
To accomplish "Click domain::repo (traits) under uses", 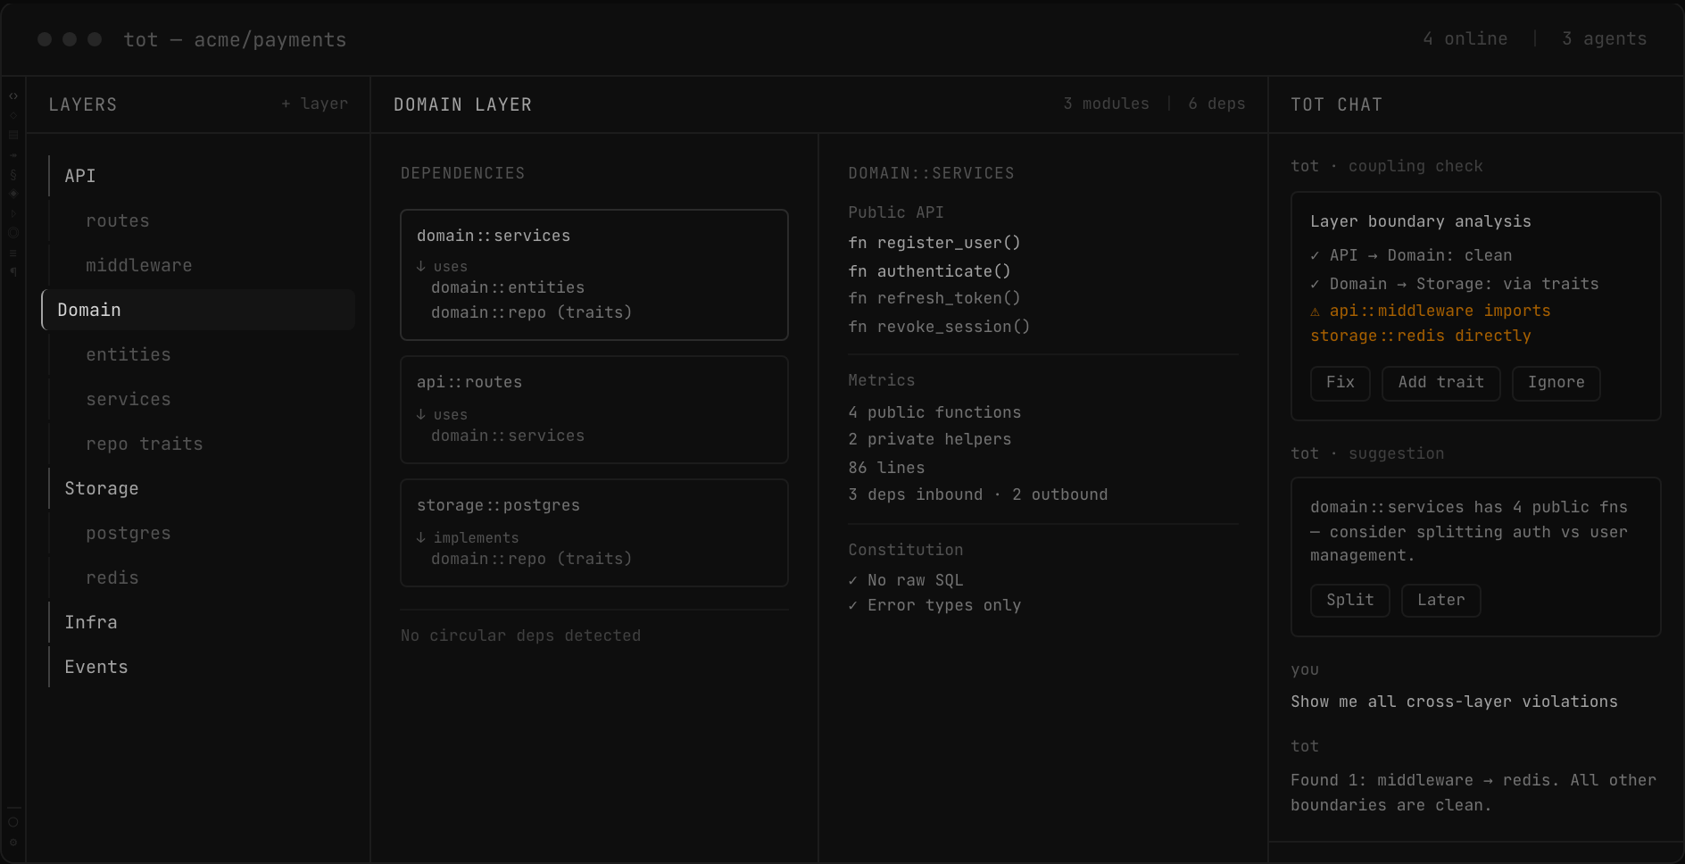I will 532,312.
